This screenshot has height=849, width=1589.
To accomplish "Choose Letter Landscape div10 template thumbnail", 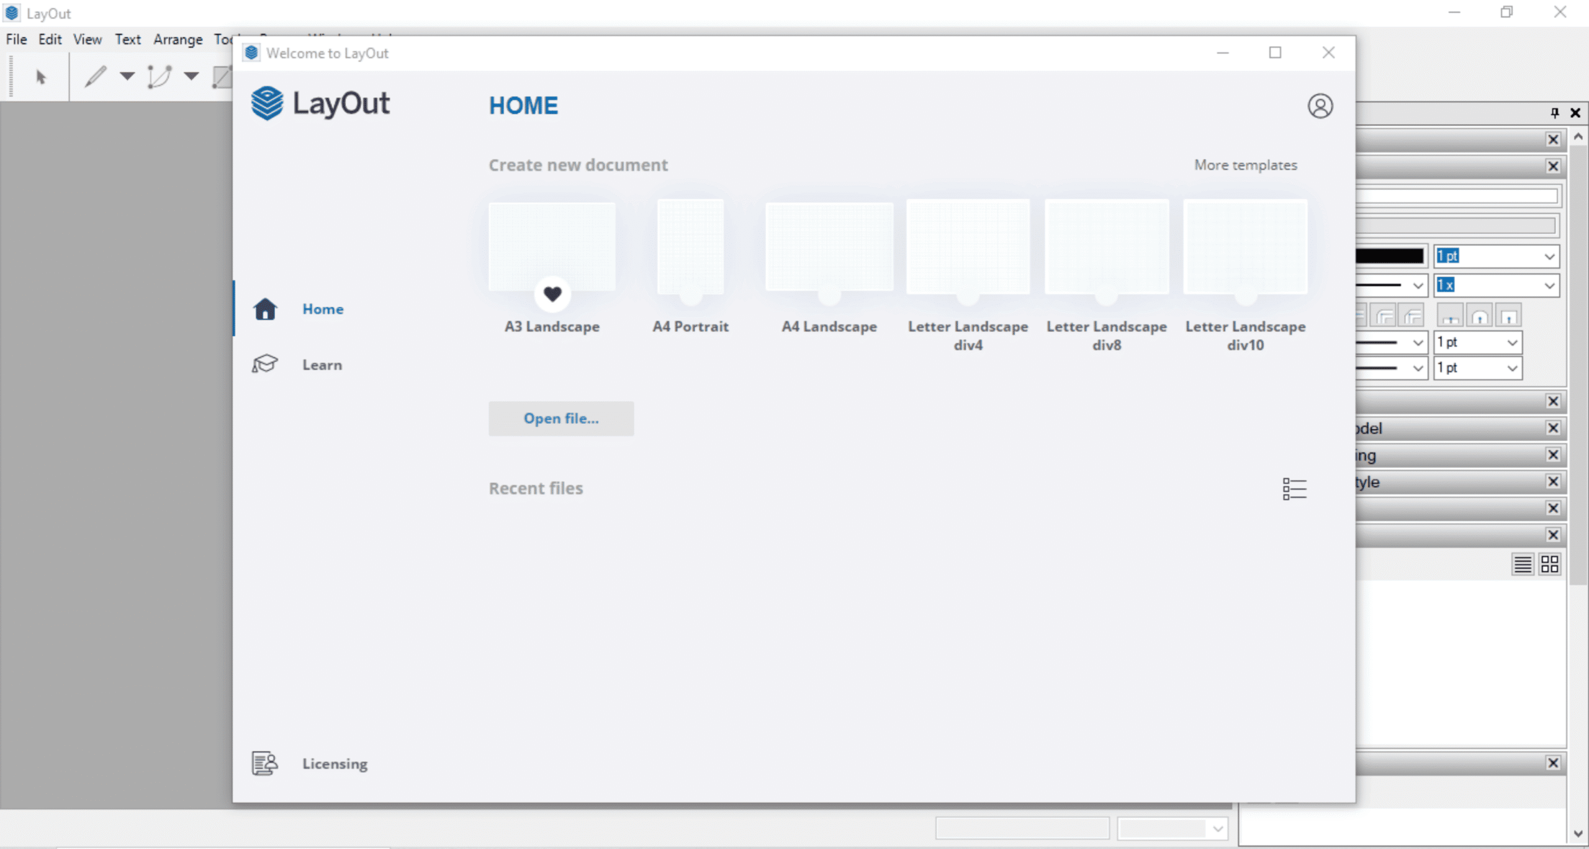I will (1245, 246).
